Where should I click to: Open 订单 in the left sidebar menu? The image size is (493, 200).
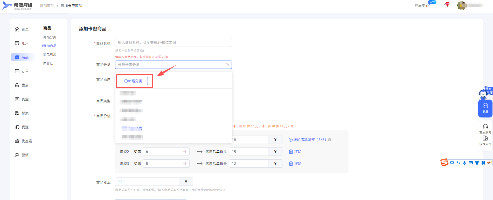[x=22, y=71]
